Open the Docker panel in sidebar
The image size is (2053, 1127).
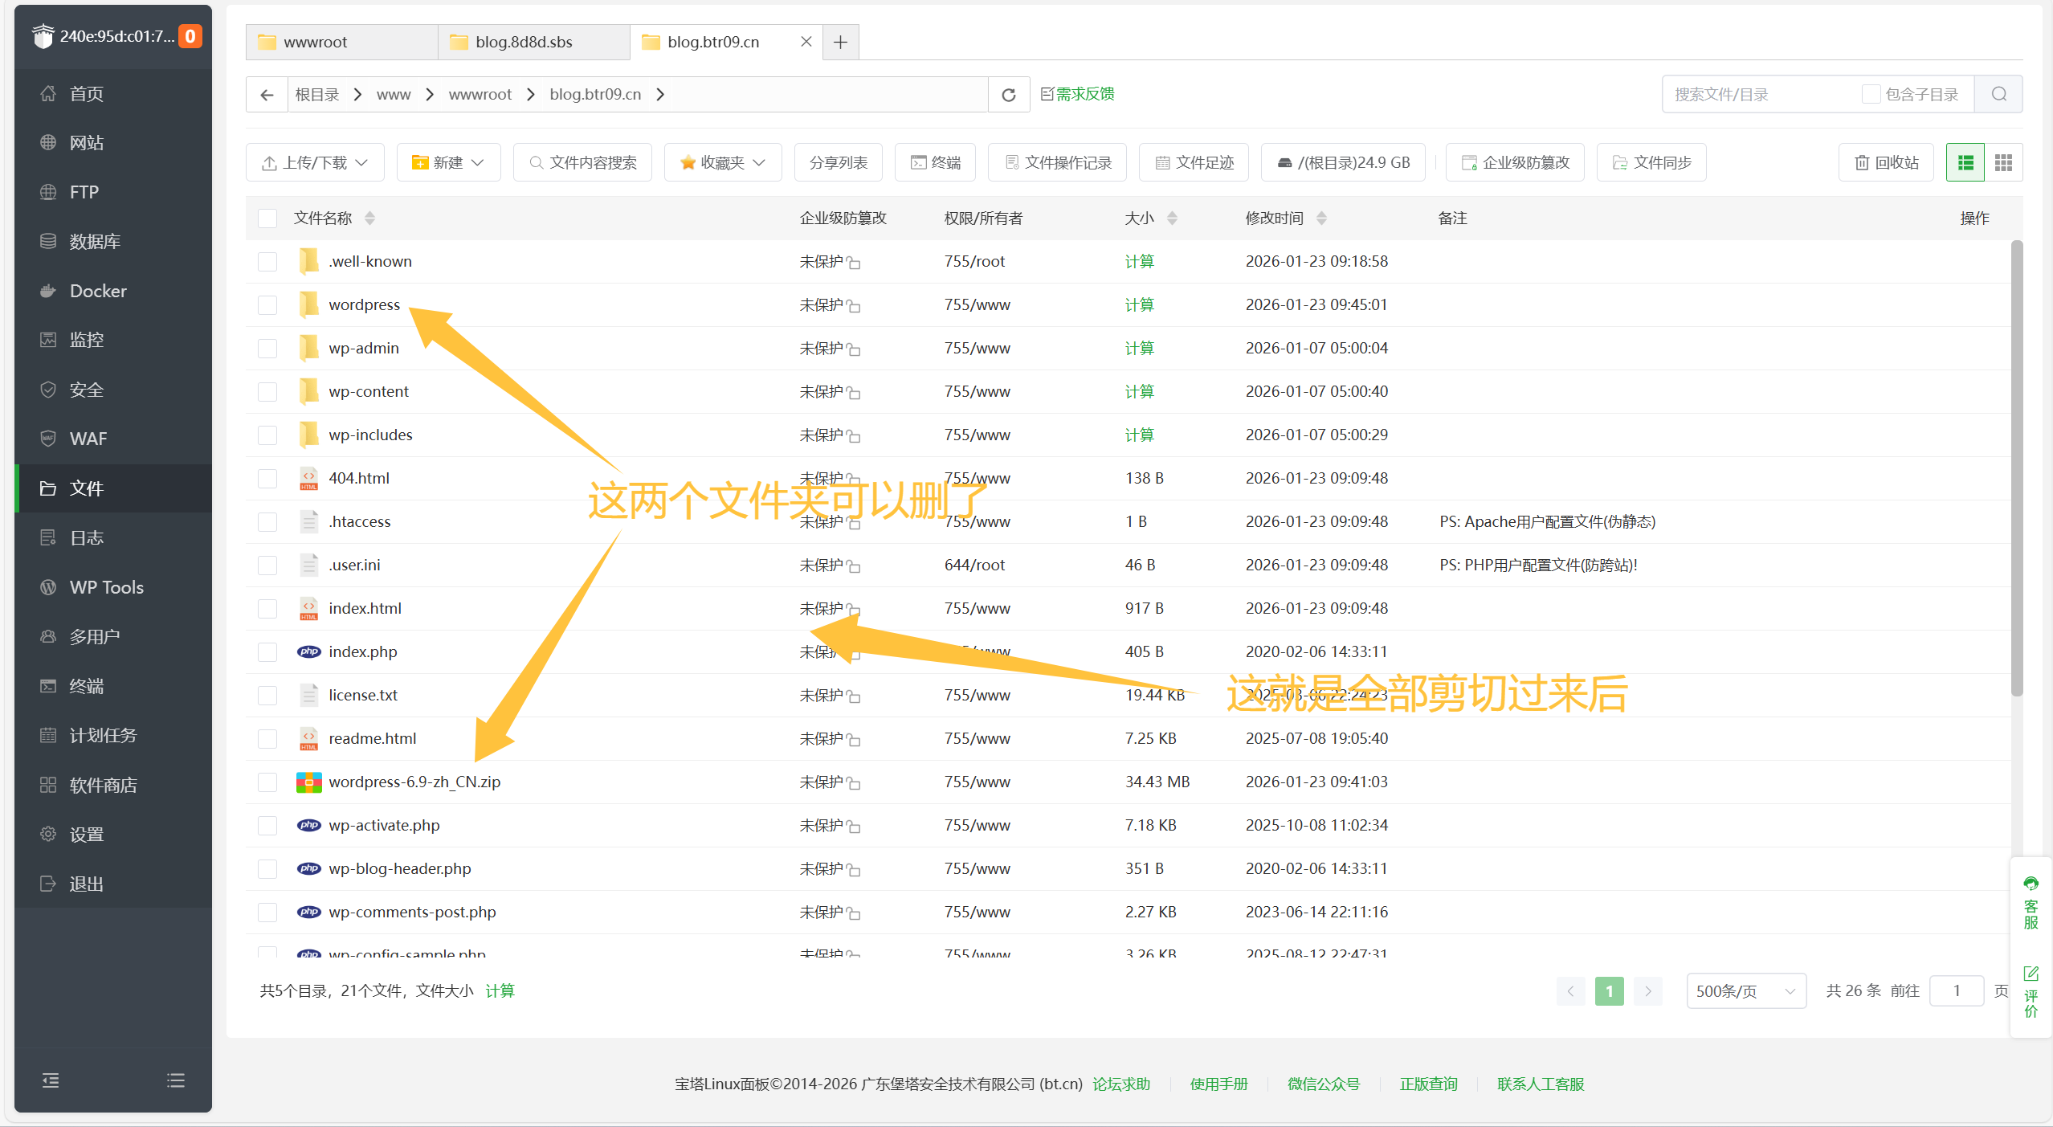[97, 291]
